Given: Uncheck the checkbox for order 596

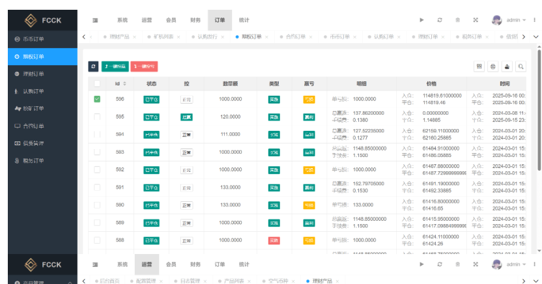Looking at the screenshot, I should [x=97, y=99].
